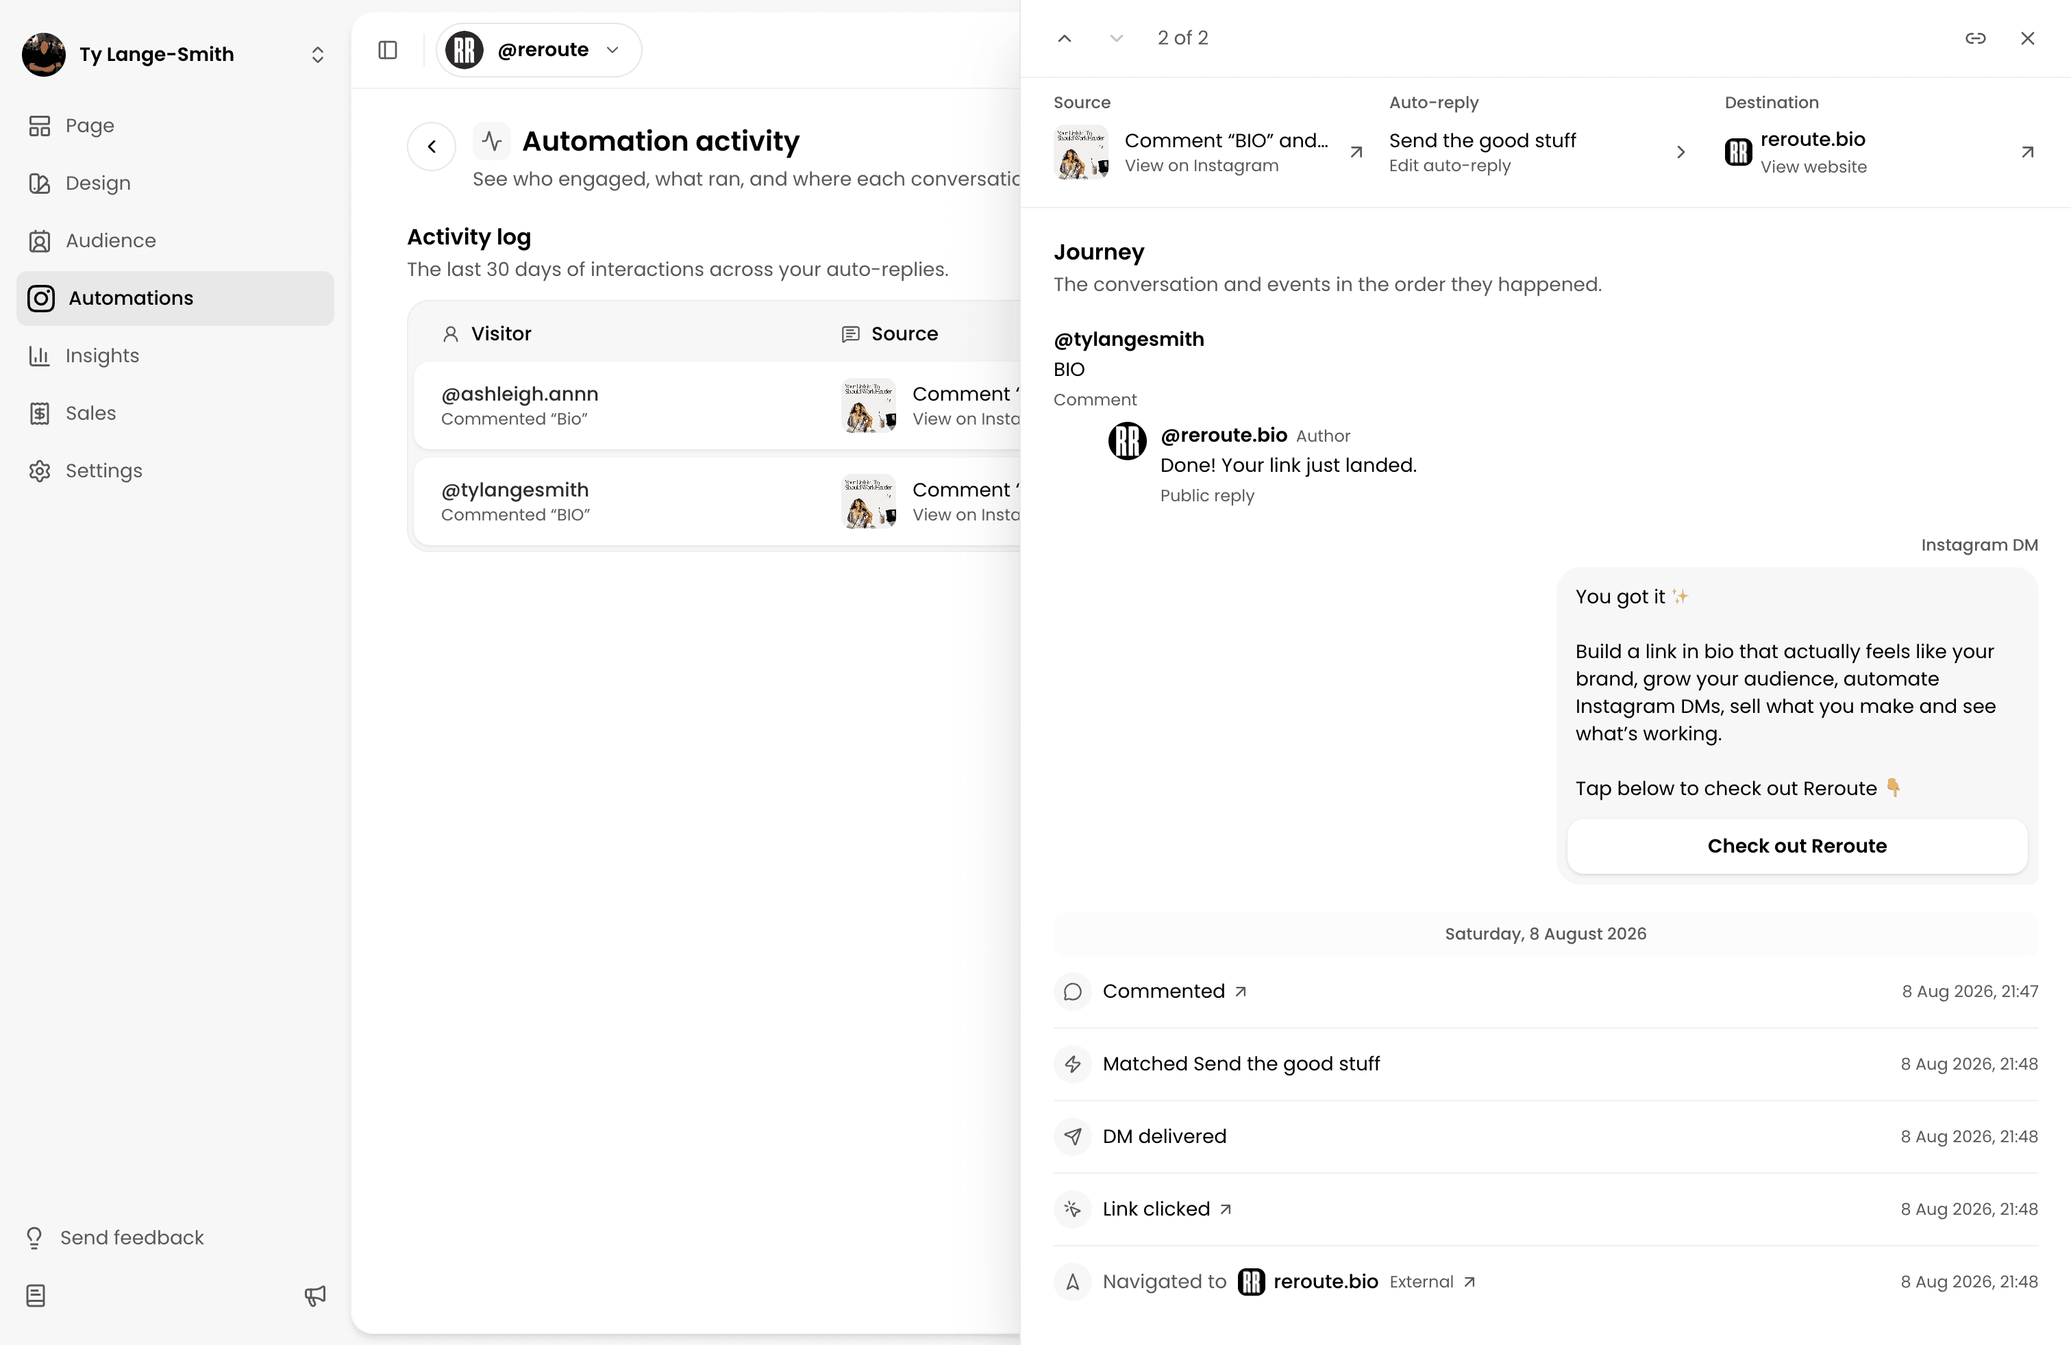Go back from Automation activity
The image size is (2071, 1345).
click(x=432, y=146)
